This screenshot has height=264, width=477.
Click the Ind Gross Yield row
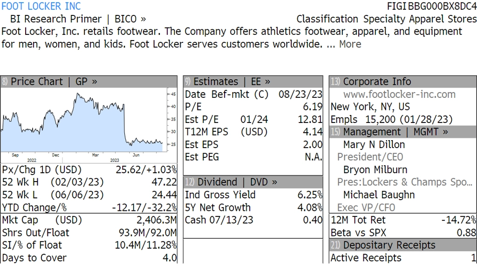pyautogui.click(x=253, y=195)
